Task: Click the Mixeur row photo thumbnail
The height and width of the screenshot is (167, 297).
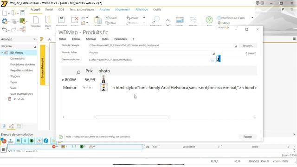Action: (x=103, y=88)
